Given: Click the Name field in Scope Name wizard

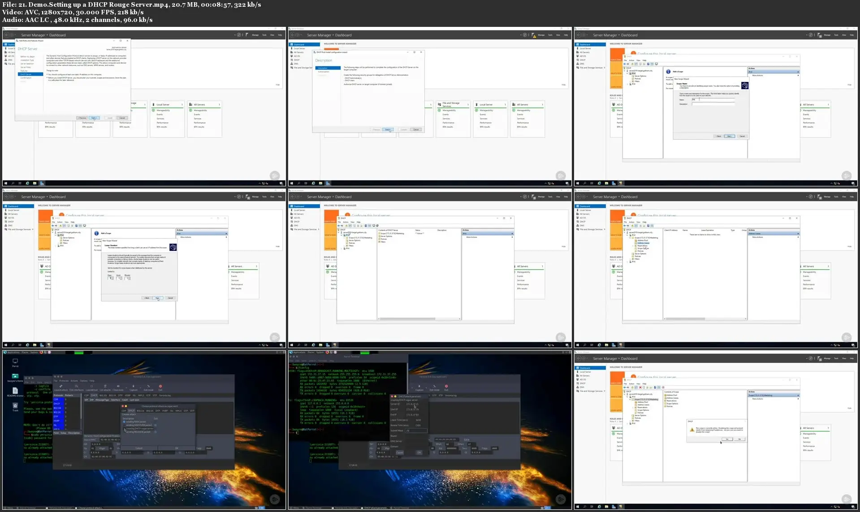Looking at the screenshot, I should point(713,99).
